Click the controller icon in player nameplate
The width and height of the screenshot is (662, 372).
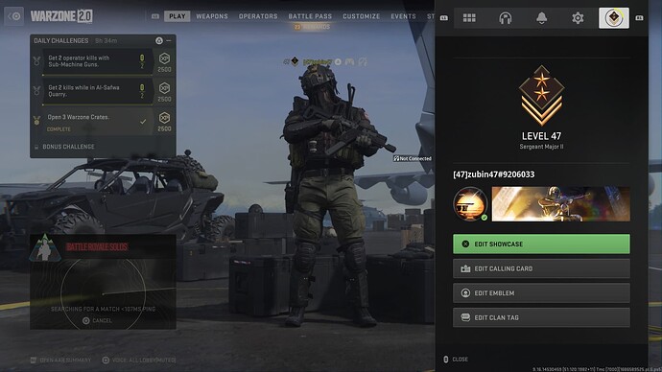click(x=349, y=62)
